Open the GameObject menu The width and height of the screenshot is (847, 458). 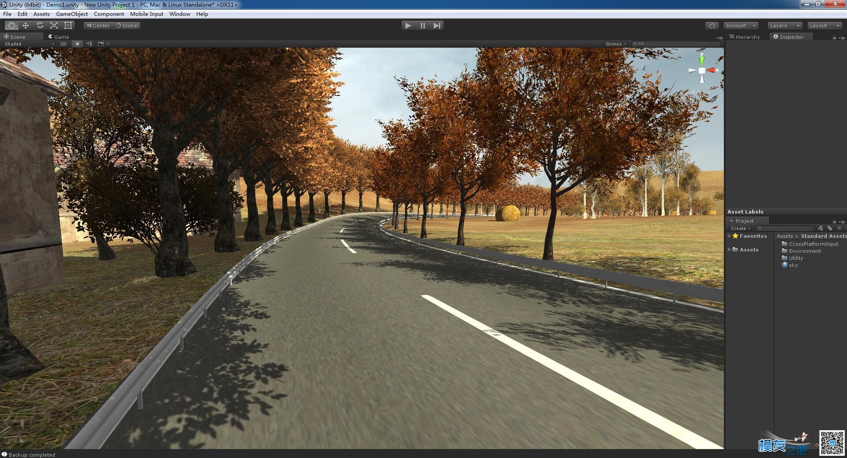pyautogui.click(x=72, y=14)
